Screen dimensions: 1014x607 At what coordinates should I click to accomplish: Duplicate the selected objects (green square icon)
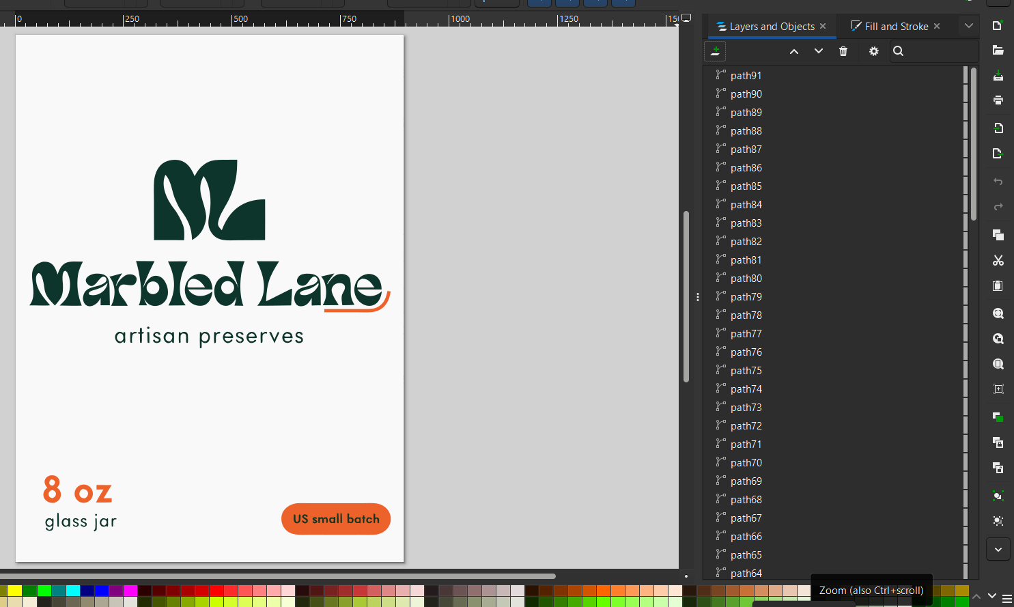click(x=998, y=417)
